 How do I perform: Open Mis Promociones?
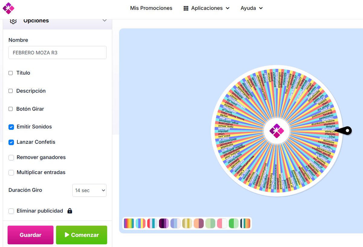pos(151,8)
